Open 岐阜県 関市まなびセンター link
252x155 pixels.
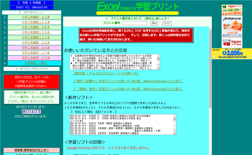click(31, 150)
